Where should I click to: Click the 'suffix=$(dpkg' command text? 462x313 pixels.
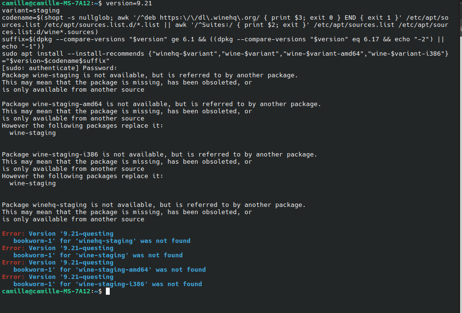[x=27, y=39]
